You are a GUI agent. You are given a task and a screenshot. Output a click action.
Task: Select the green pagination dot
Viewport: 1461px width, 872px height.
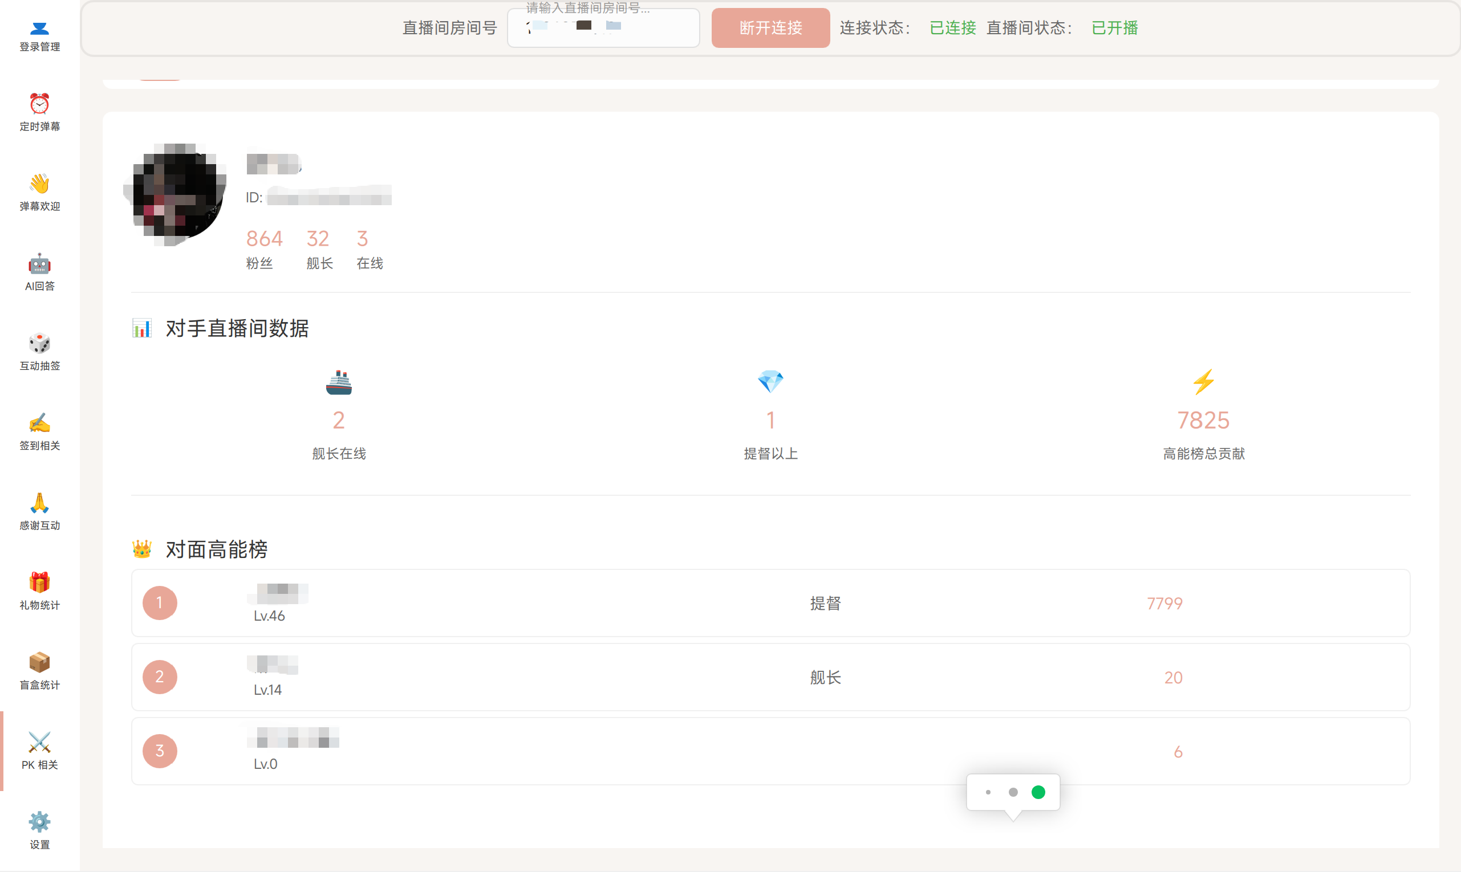1038,792
